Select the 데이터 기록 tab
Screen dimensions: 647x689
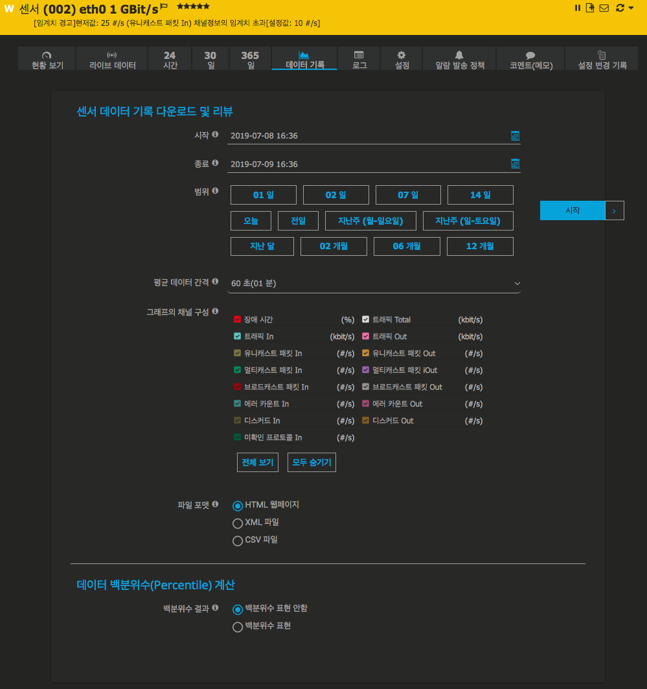pyautogui.click(x=304, y=59)
